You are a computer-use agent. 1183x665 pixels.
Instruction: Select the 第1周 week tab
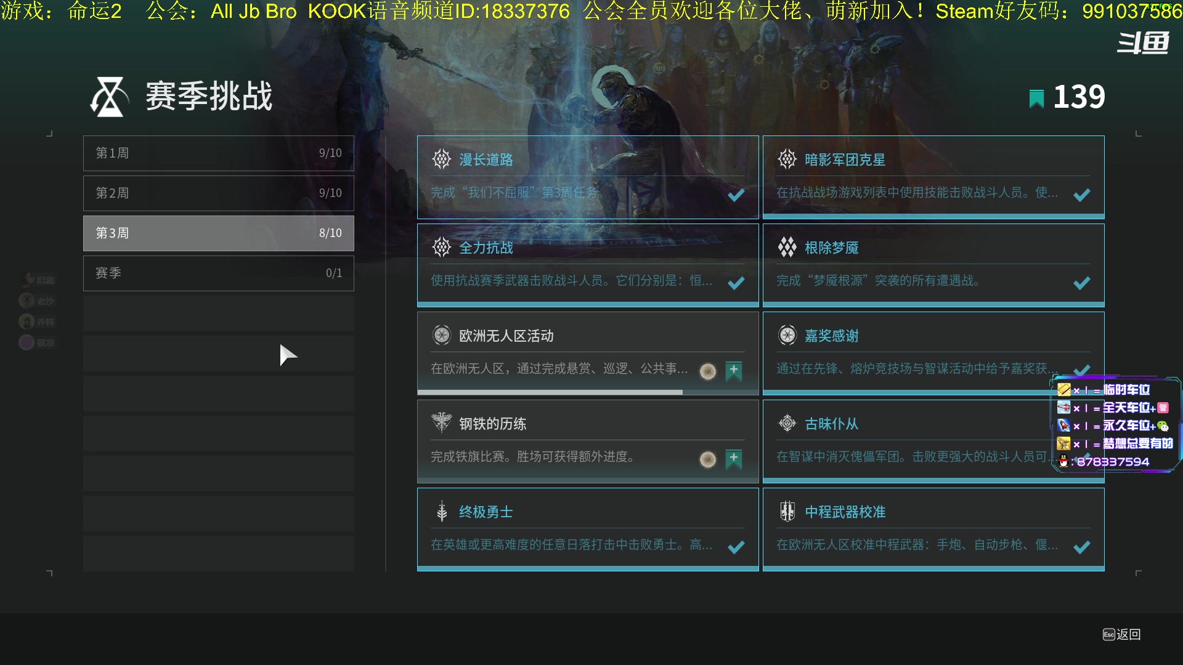(219, 153)
